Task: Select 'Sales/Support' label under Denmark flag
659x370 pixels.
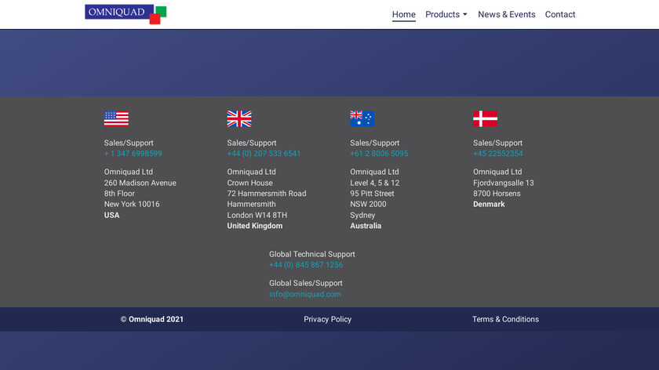Action: (497, 143)
